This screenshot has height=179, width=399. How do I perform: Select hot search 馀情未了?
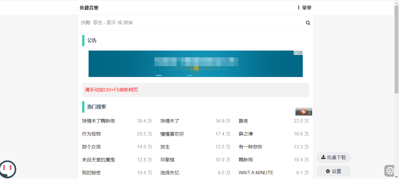tap(170, 121)
